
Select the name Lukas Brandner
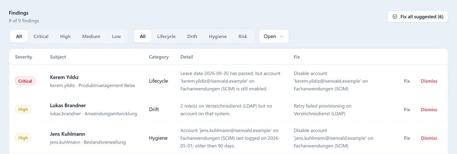click(x=68, y=106)
